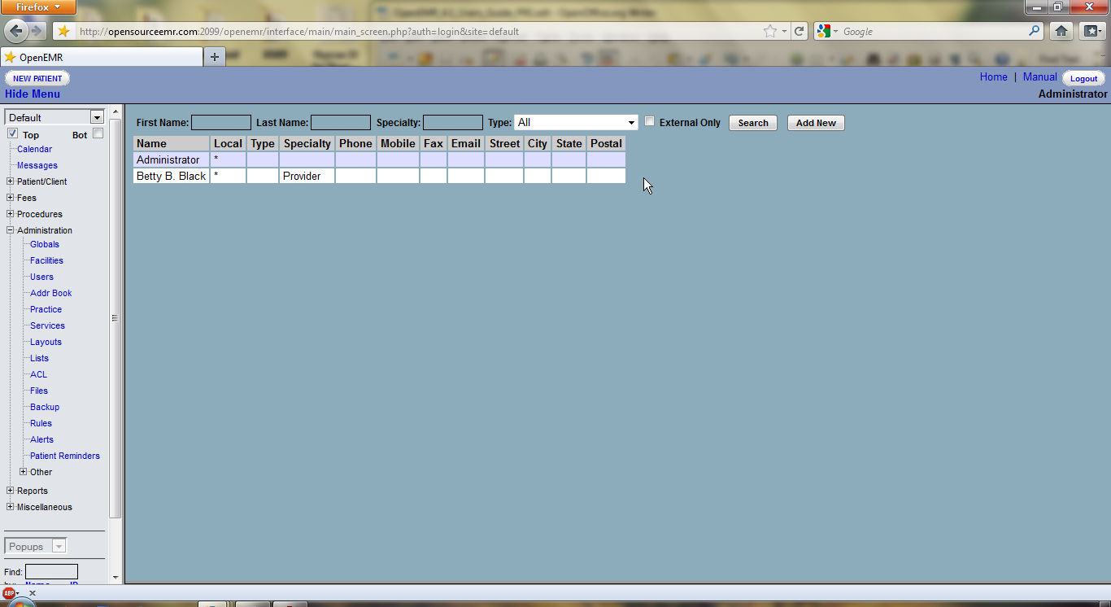Click the Firefox home icon
Screen dimensions: 1111x607
1061,31
